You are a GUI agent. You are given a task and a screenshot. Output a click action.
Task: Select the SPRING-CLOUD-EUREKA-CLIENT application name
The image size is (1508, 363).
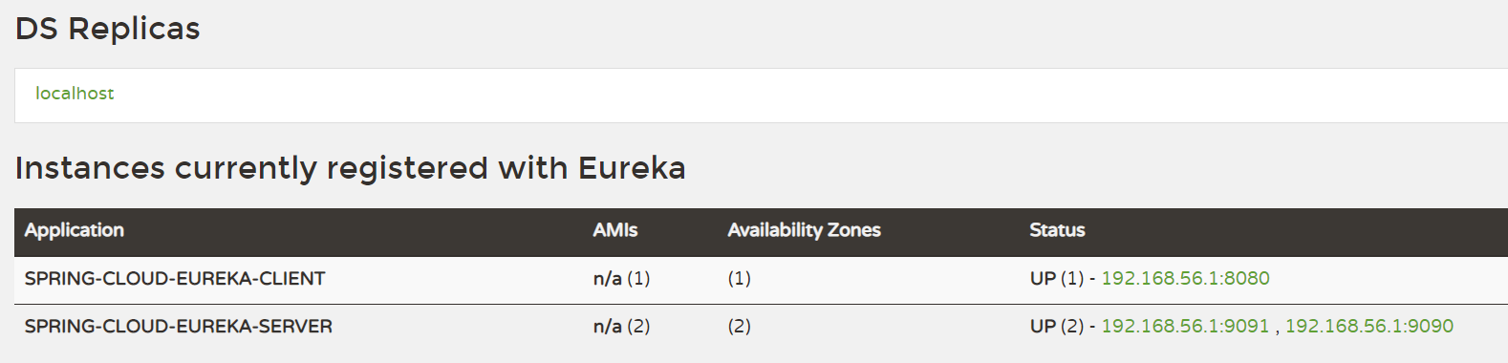click(x=175, y=278)
